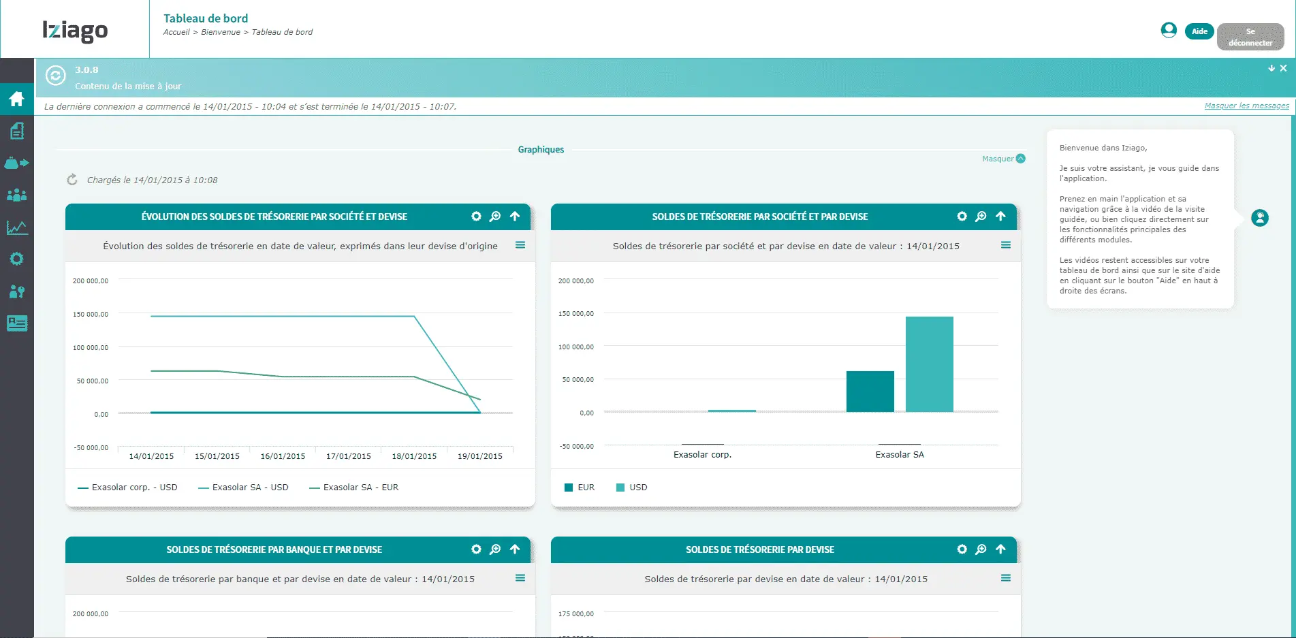1296x638 pixels.
Task: Click Masquer les messages link
Action: click(x=1246, y=106)
